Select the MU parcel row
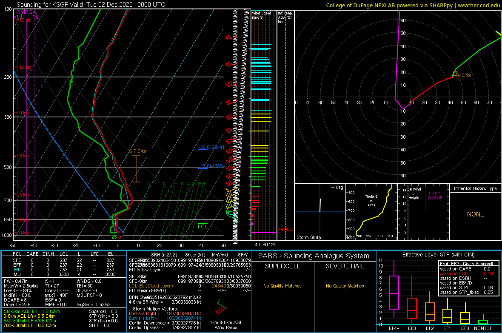Screen dimensions: 502x333 [63, 274]
